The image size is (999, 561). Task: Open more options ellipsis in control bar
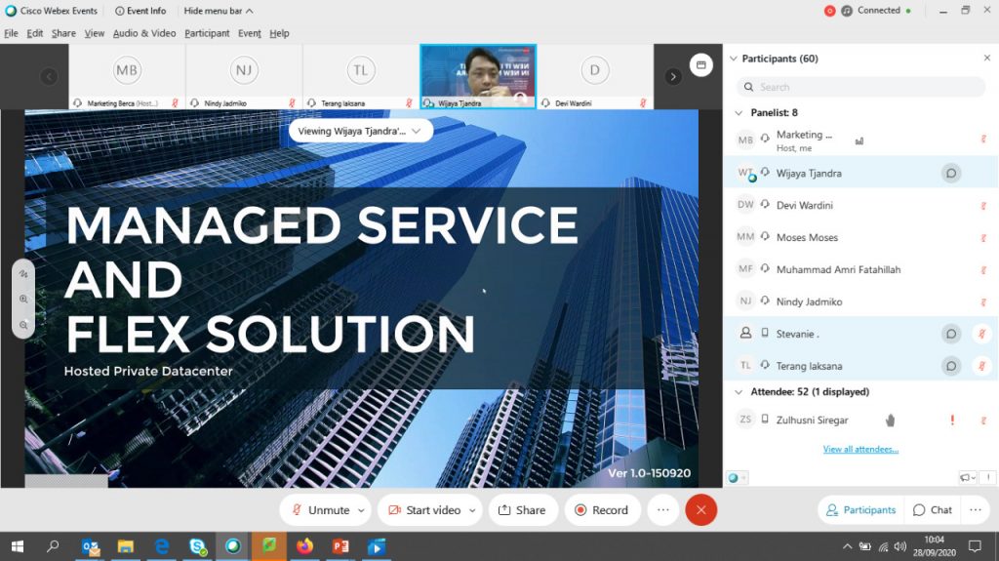[x=662, y=509]
